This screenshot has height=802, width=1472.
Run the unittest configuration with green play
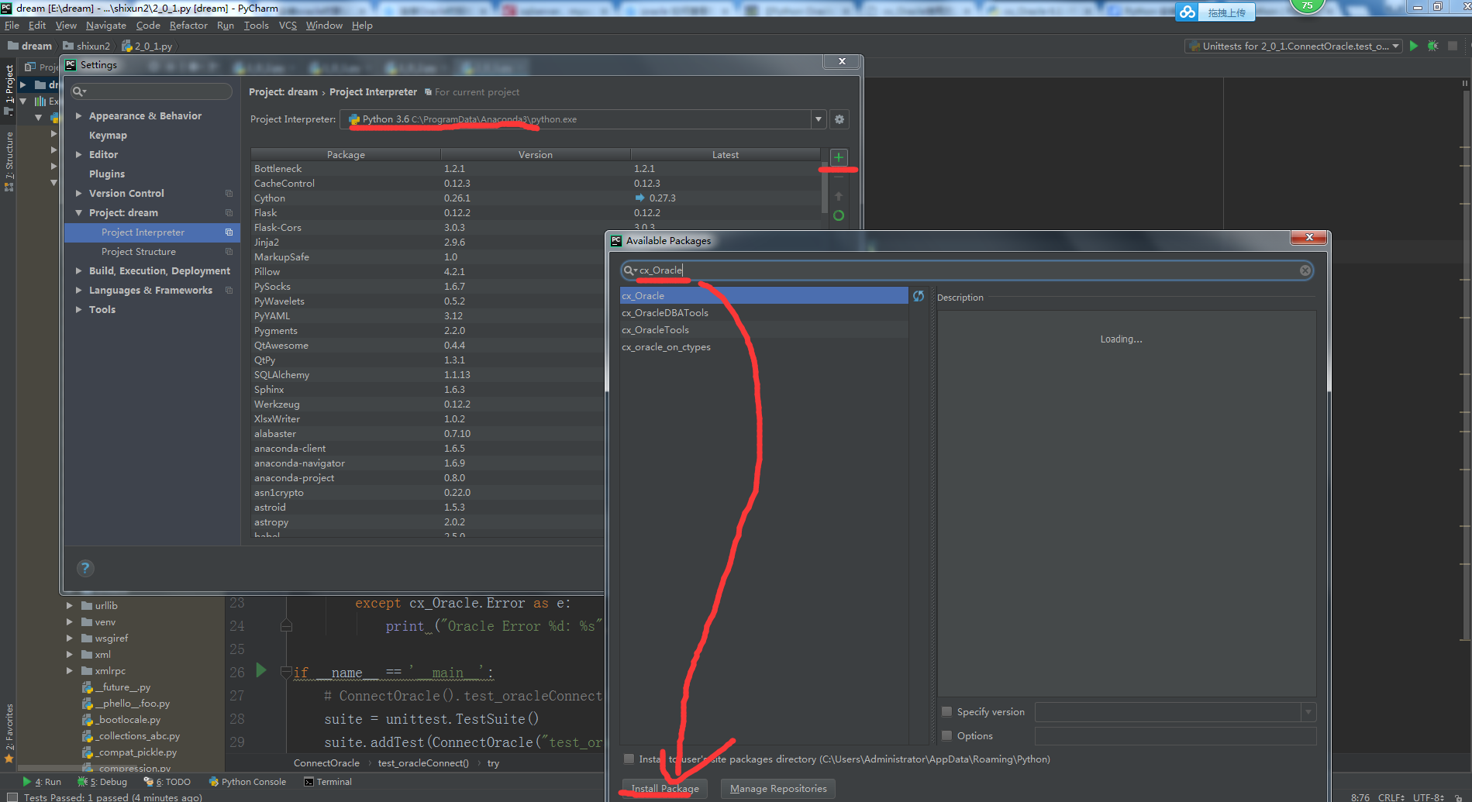[1414, 46]
